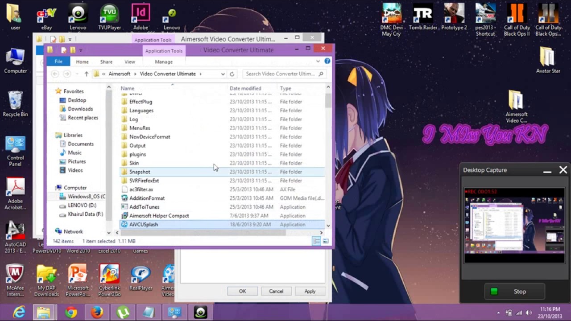
Task: Open TVUPlayer desktop shortcut
Action: [109, 18]
